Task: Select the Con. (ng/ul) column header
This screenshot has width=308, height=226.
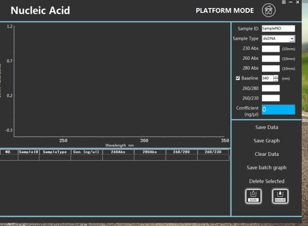Action: (x=87, y=152)
